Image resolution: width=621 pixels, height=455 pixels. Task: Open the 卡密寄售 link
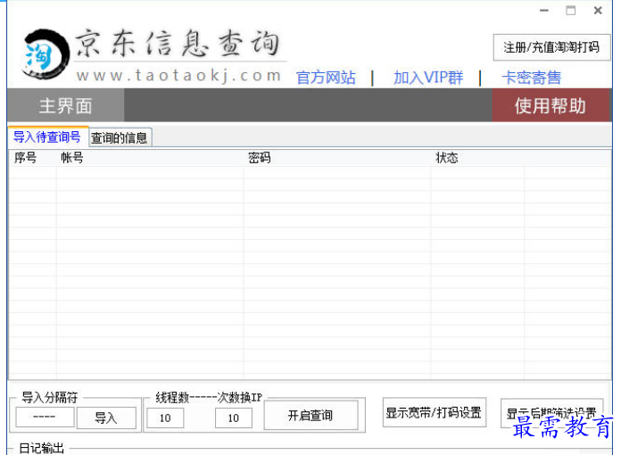point(532,78)
